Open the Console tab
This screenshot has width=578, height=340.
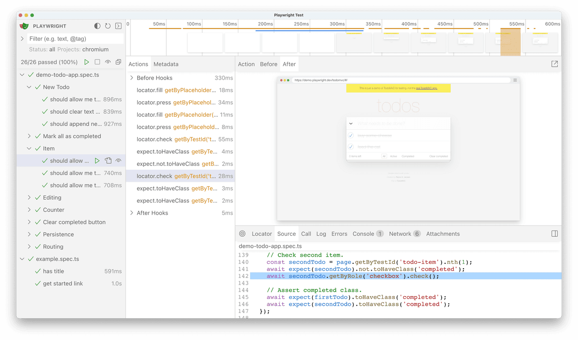pos(368,234)
